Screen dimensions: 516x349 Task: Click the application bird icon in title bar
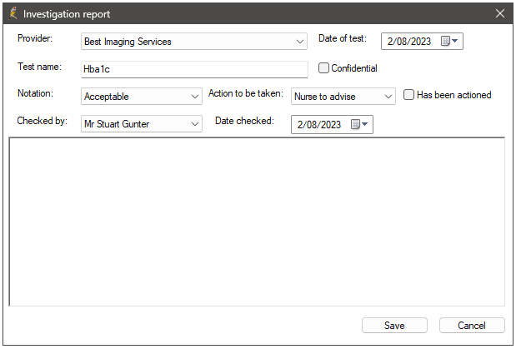pyautogui.click(x=13, y=13)
